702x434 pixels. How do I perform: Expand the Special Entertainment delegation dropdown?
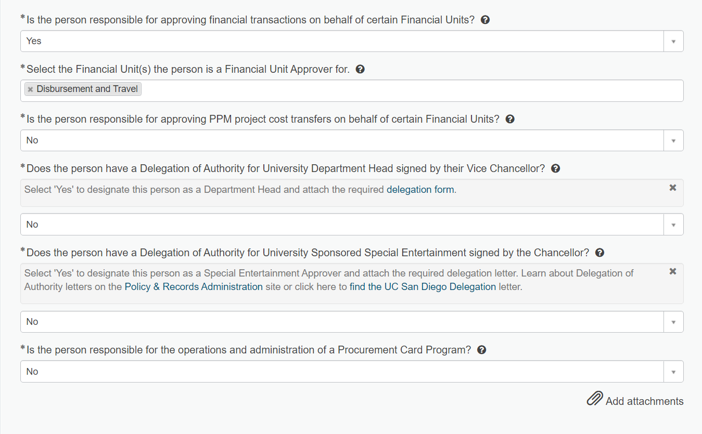(x=352, y=322)
